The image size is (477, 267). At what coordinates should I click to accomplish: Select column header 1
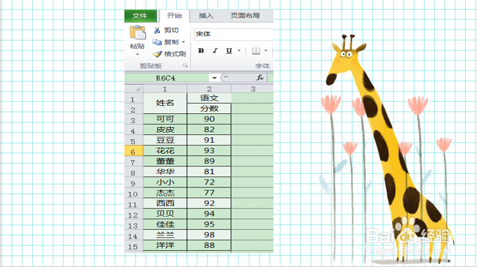(165, 89)
